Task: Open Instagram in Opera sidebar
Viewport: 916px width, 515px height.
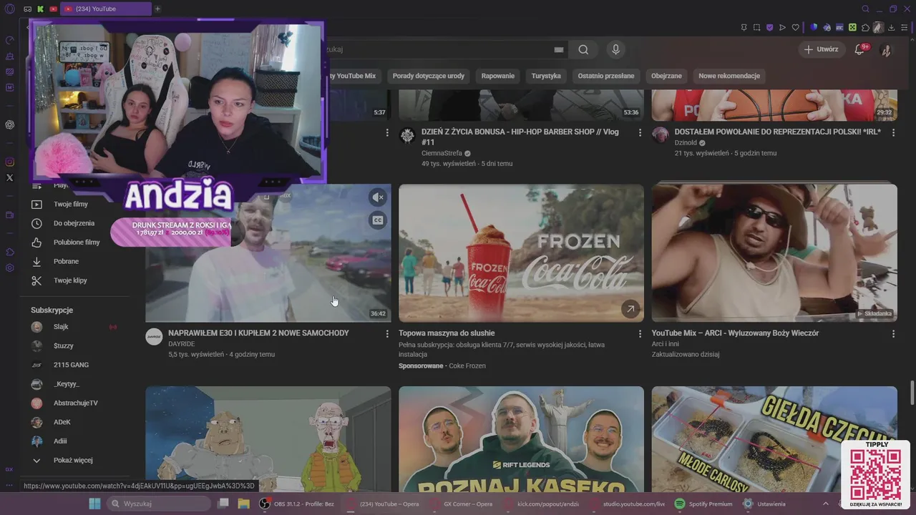Action: click(9, 162)
